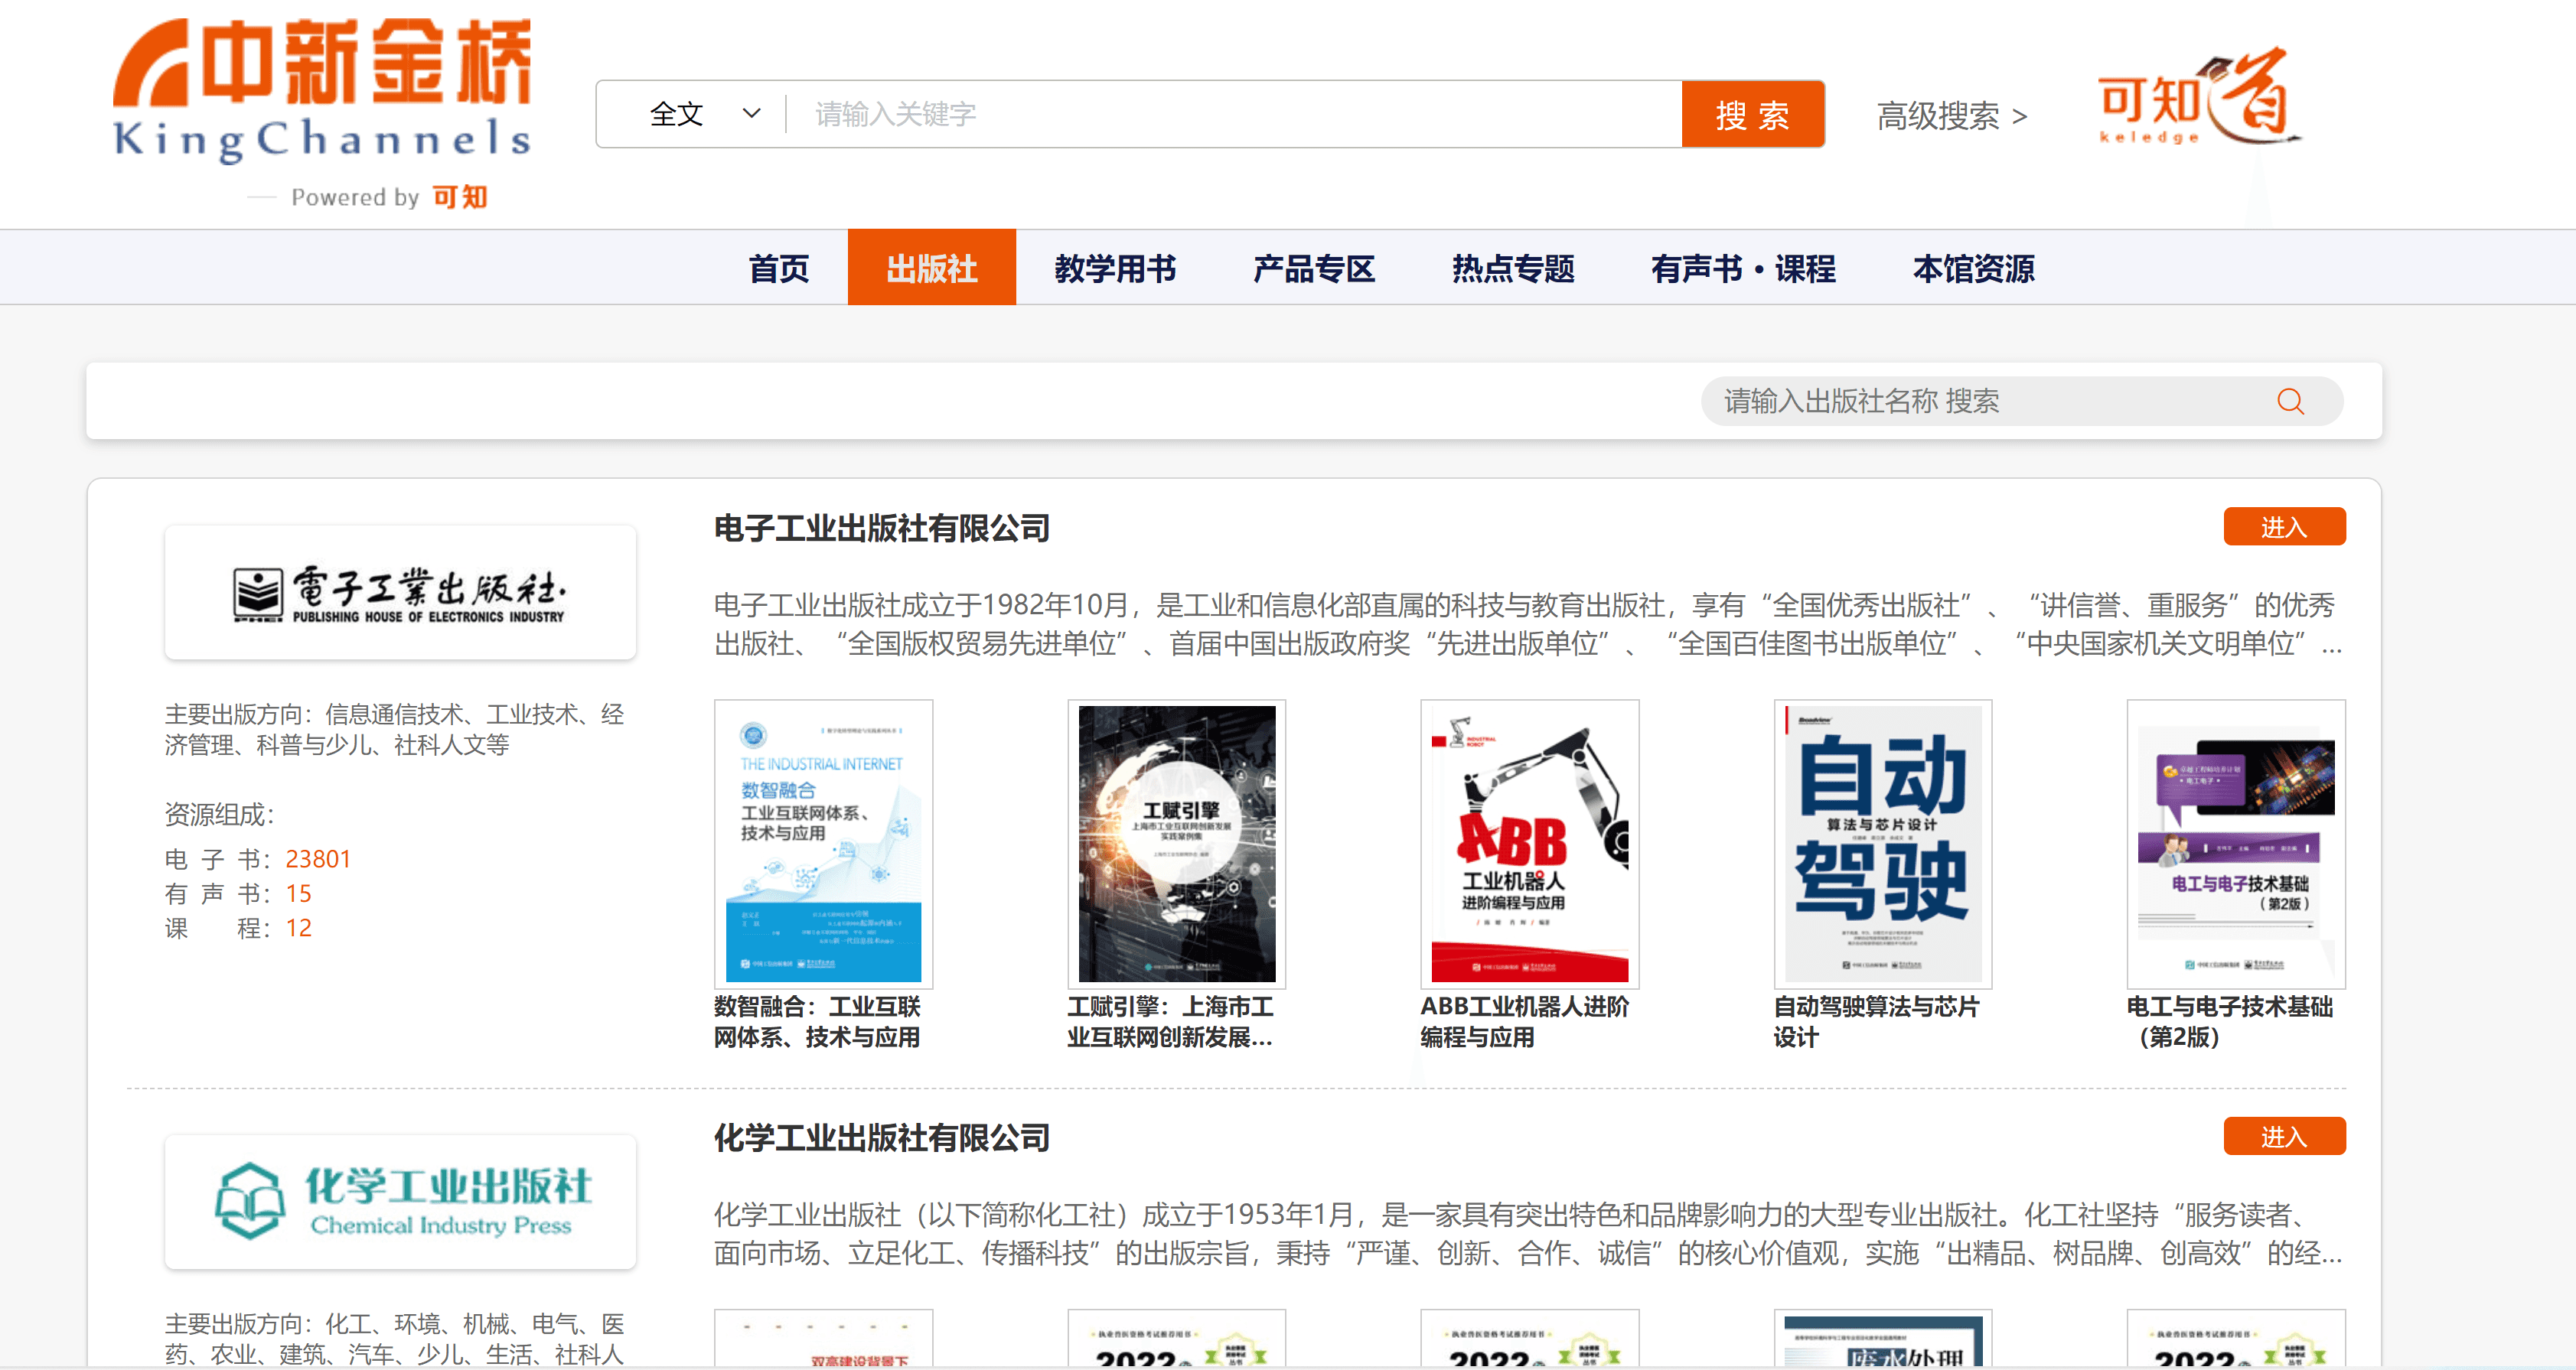Click the 化学工业出版社 Chemical Industry Press logo
Viewport: 2576px width, 1370px height.
(x=400, y=1201)
